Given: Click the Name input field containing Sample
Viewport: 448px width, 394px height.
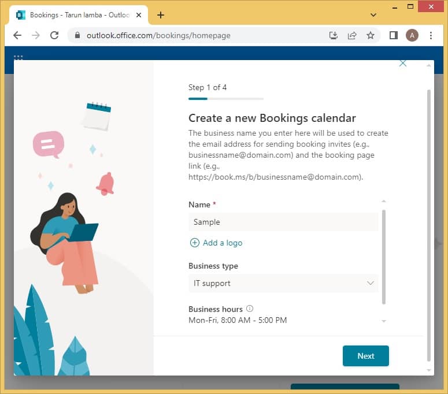Looking at the screenshot, I should (x=283, y=222).
